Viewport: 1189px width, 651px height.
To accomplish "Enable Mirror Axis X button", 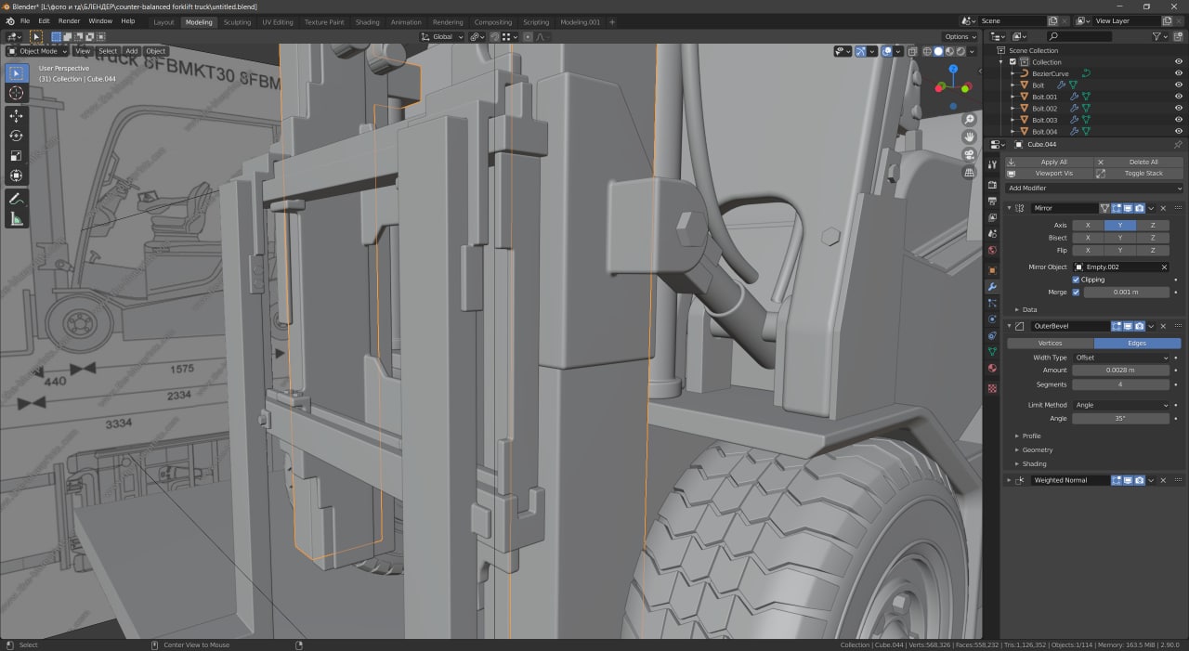I will (1088, 225).
